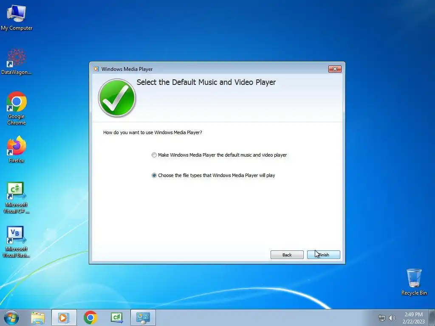The width and height of the screenshot is (435, 326).
Task: Click Show desktop strip beside clock
Action: (x=432, y=318)
